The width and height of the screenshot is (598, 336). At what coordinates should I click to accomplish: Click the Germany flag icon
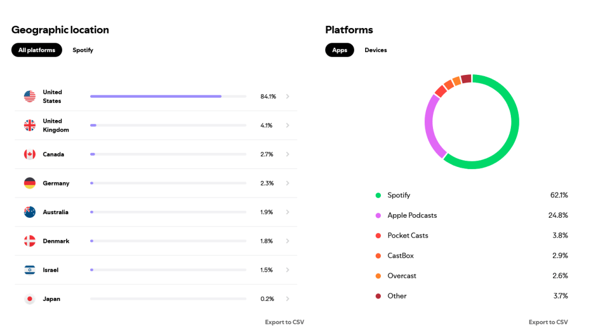pyautogui.click(x=30, y=183)
